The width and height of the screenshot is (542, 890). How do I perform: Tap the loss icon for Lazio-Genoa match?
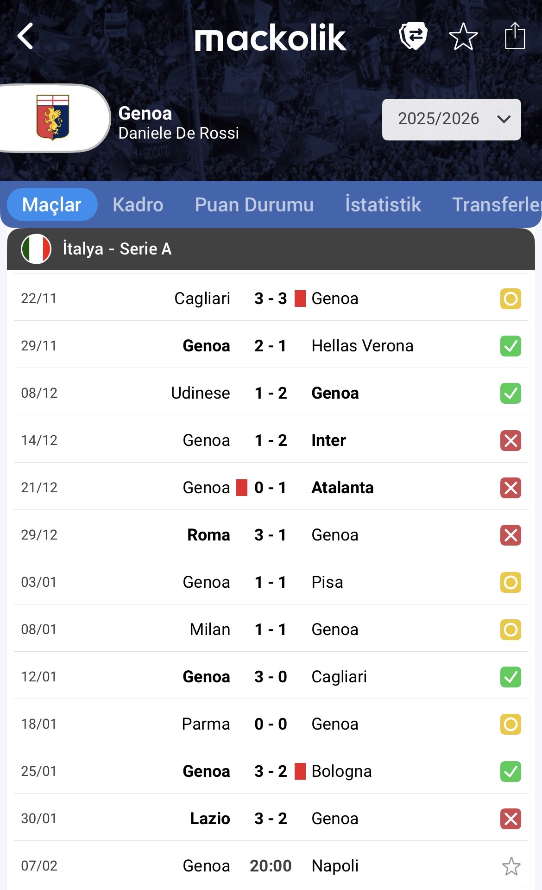510,819
